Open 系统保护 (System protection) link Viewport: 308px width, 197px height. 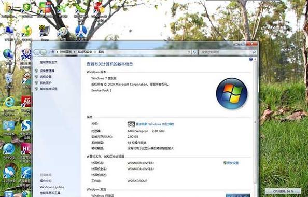click(x=46, y=83)
